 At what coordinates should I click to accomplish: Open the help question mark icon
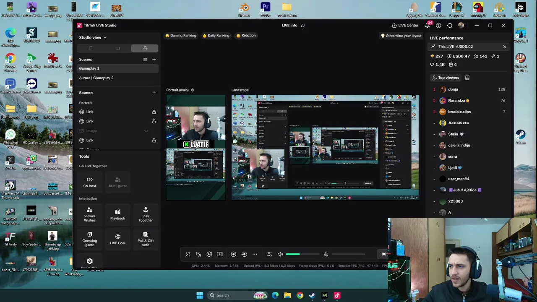click(438, 25)
